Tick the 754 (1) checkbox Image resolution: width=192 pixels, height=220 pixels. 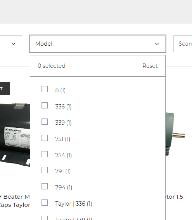45,154
